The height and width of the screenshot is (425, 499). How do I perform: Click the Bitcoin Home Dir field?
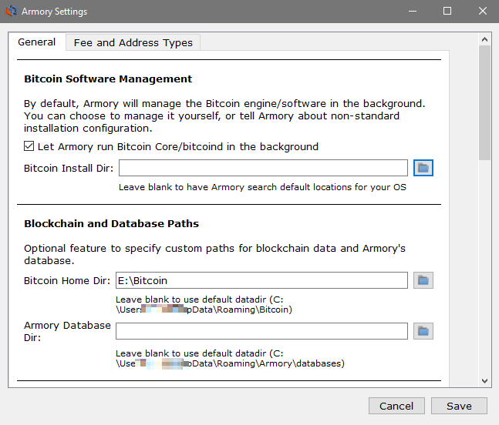261,280
